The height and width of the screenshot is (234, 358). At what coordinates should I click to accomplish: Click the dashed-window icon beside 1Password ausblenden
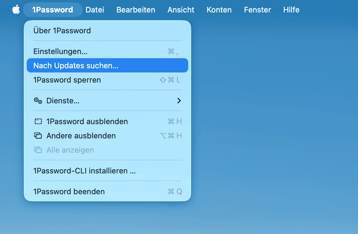pyautogui.click(x=38, y=121)
